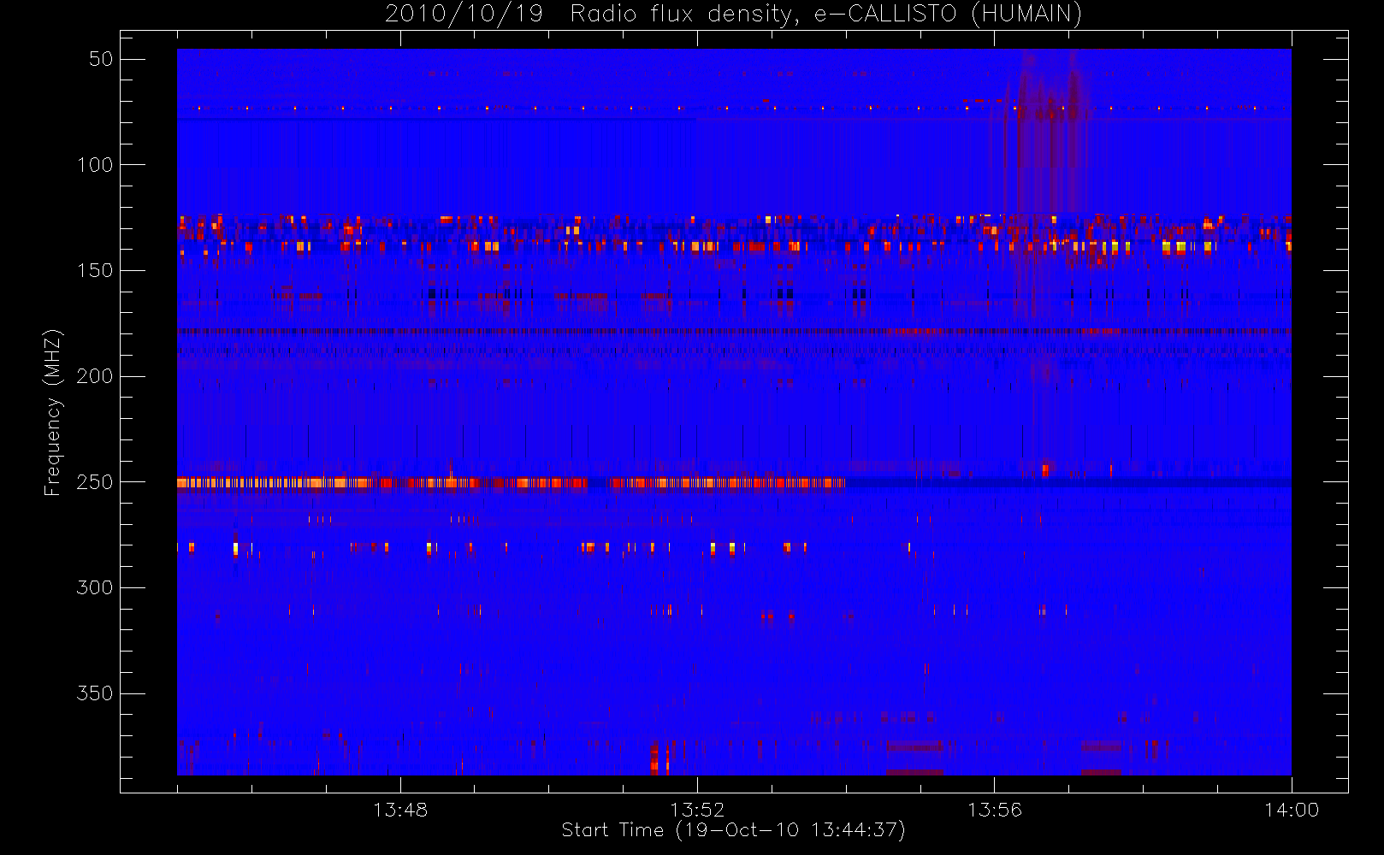Click the 'Frequency (MHZ)' axis label
The image size is (1384, 855).
pos(53,412)
